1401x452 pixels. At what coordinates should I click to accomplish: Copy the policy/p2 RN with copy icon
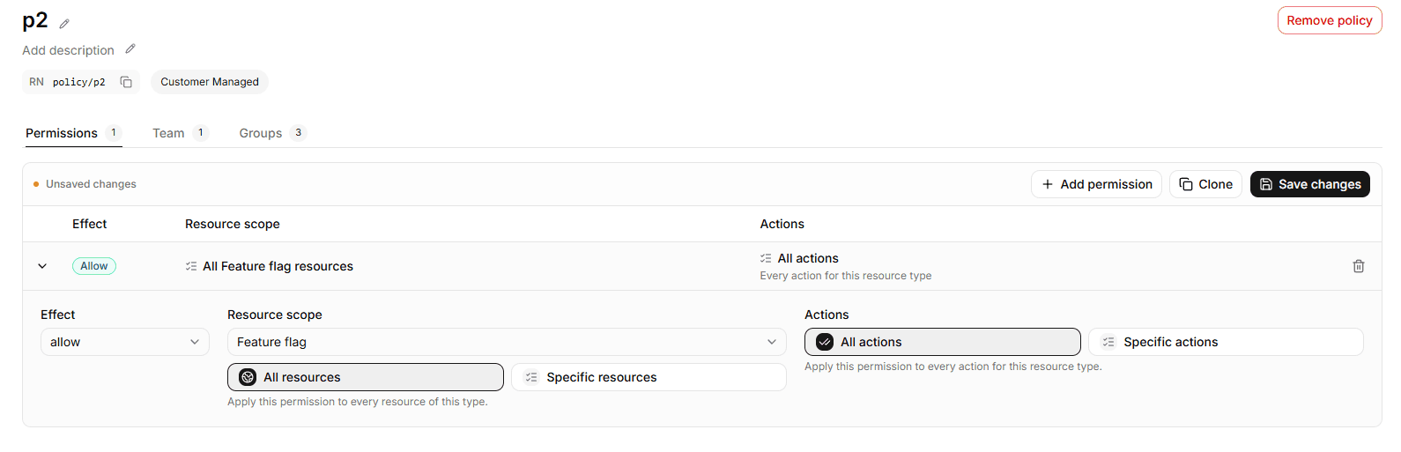pos(126,82)
